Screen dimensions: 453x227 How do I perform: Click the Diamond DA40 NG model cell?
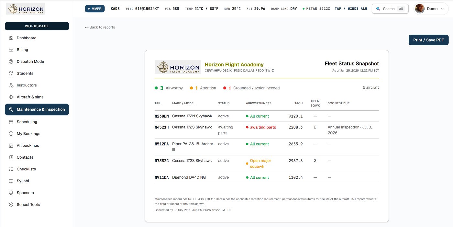[x=189, y=177]
